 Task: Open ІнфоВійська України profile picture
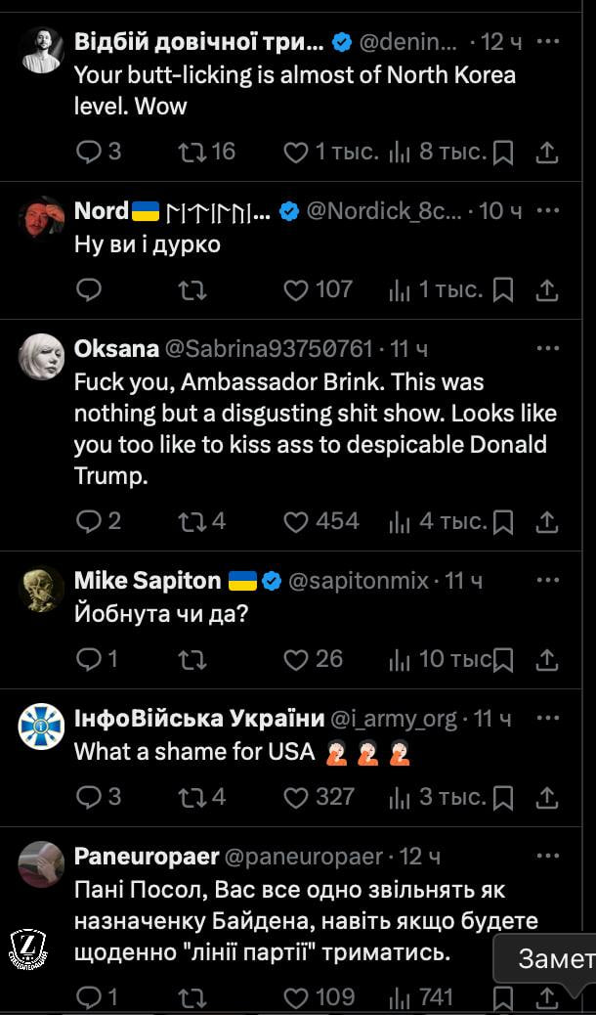pos(41,728)
